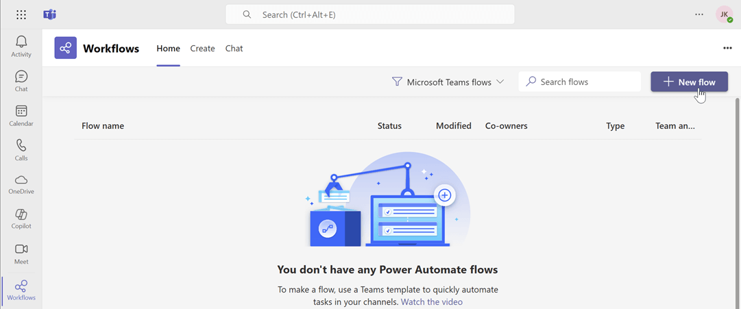Switch to the Chat tab in Workflows

click(x=234, y=49)
